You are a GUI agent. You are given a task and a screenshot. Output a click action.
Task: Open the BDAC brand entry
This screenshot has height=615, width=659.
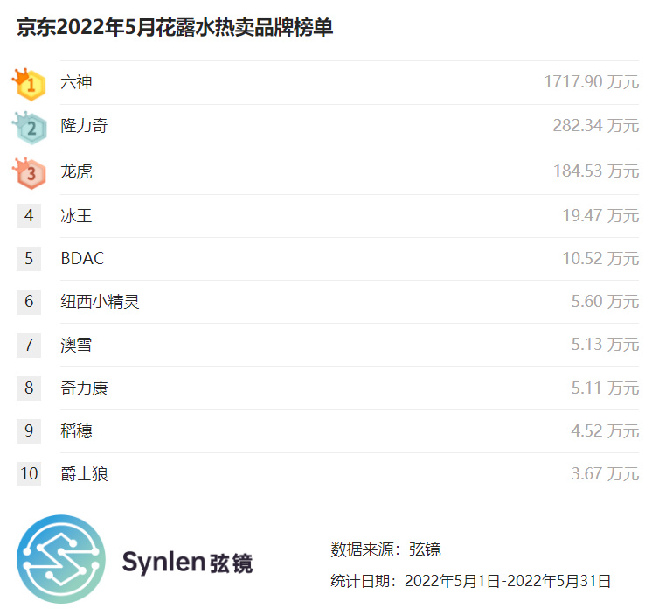pos(82,259)
